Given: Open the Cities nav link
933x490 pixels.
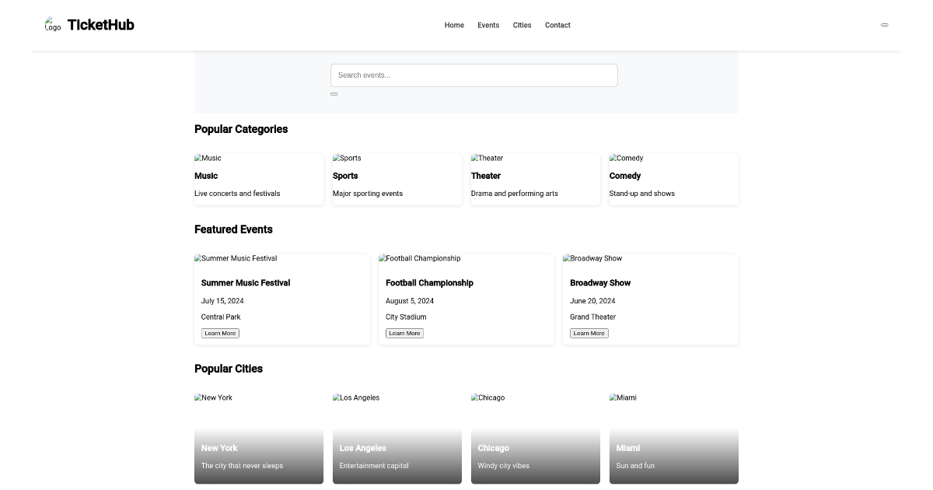Looking at the screenshot, I should click(x=522, y=26).
